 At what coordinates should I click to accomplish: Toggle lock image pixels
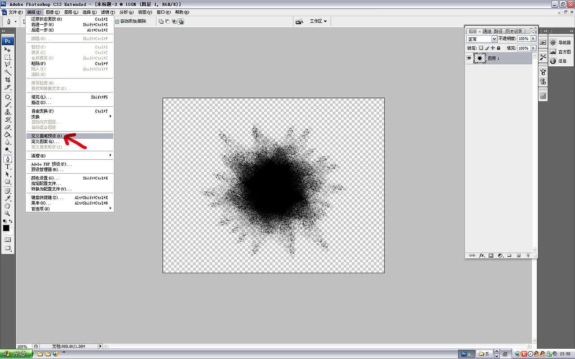click(x=487, y=48)
